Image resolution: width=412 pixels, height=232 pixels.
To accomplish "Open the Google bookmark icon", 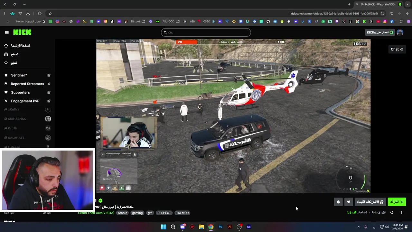I will click(x=357, y=22).
